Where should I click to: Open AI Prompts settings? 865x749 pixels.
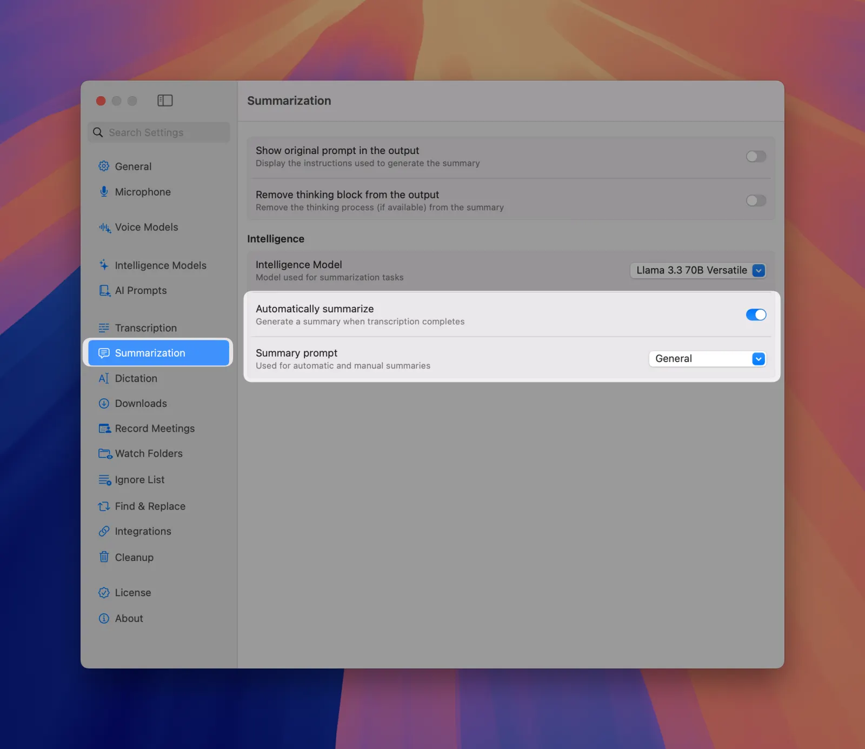[159, 291]
